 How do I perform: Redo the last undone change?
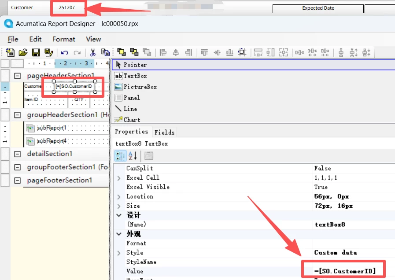77,53
